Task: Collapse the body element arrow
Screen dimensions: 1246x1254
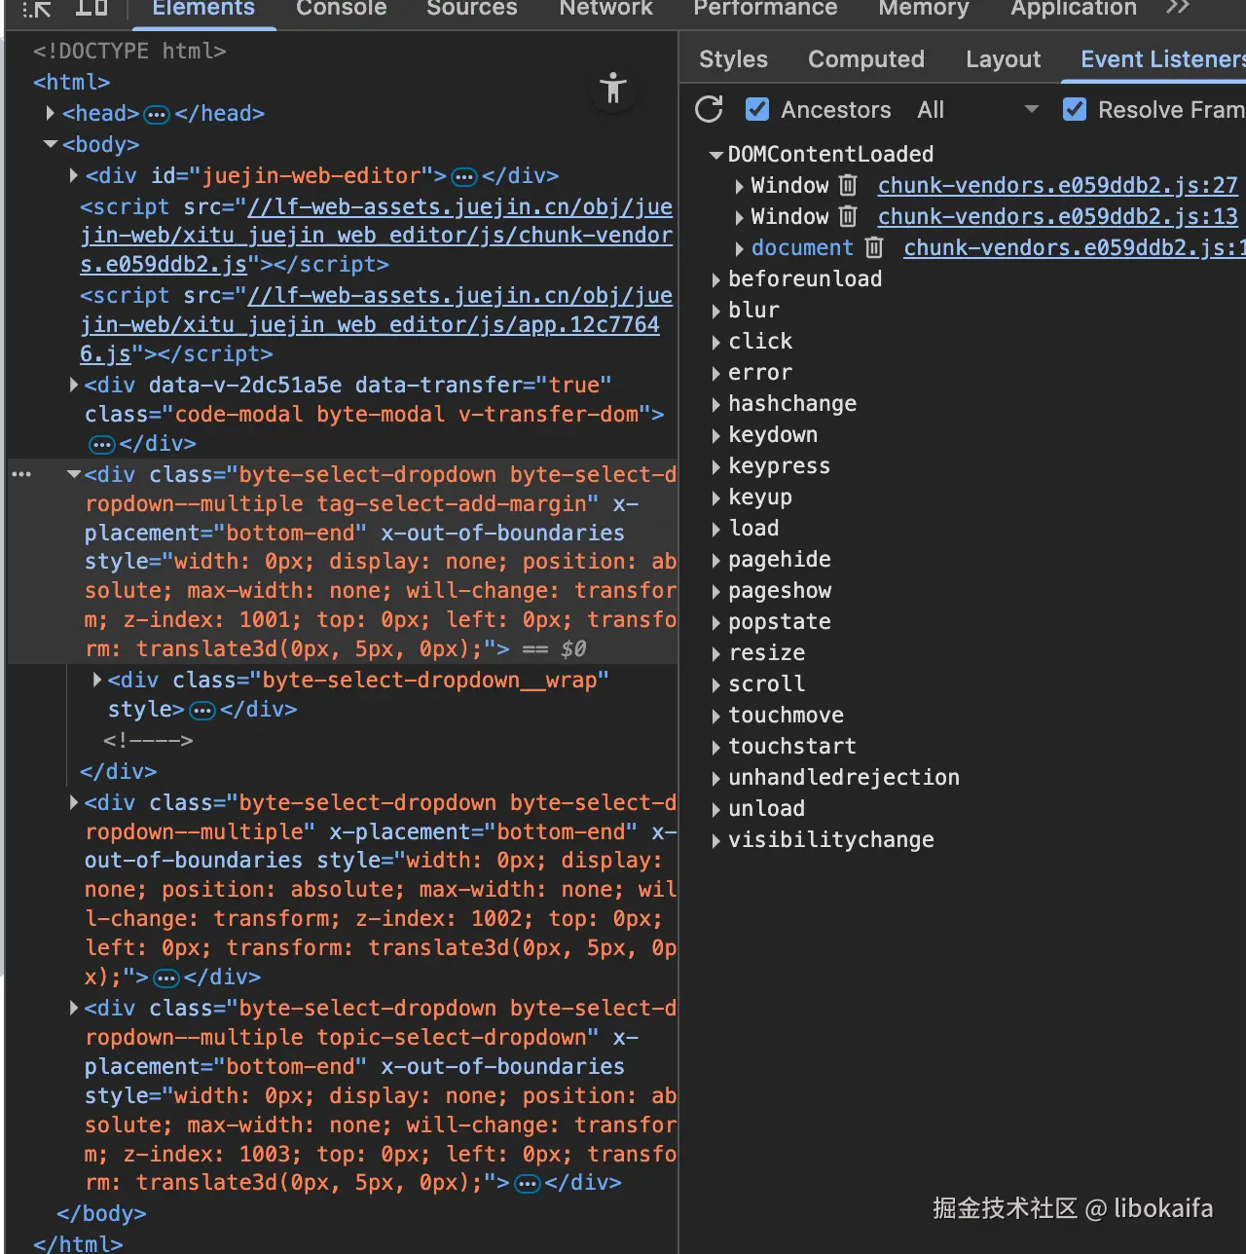Action: 51,144
